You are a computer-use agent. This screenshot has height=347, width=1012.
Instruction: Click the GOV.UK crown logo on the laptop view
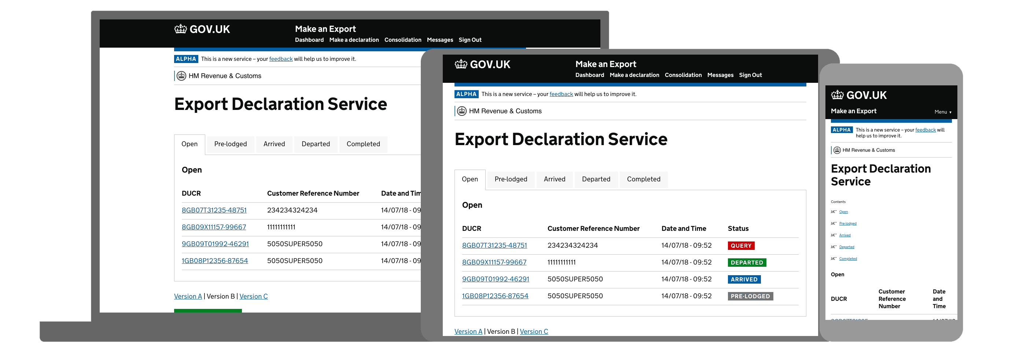pyautogui.click(x=181, y=29)
